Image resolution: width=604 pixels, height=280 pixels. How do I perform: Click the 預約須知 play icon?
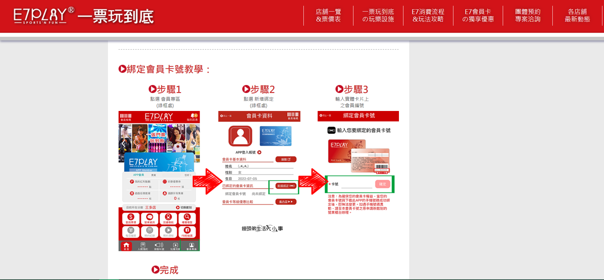pos(168,232)
